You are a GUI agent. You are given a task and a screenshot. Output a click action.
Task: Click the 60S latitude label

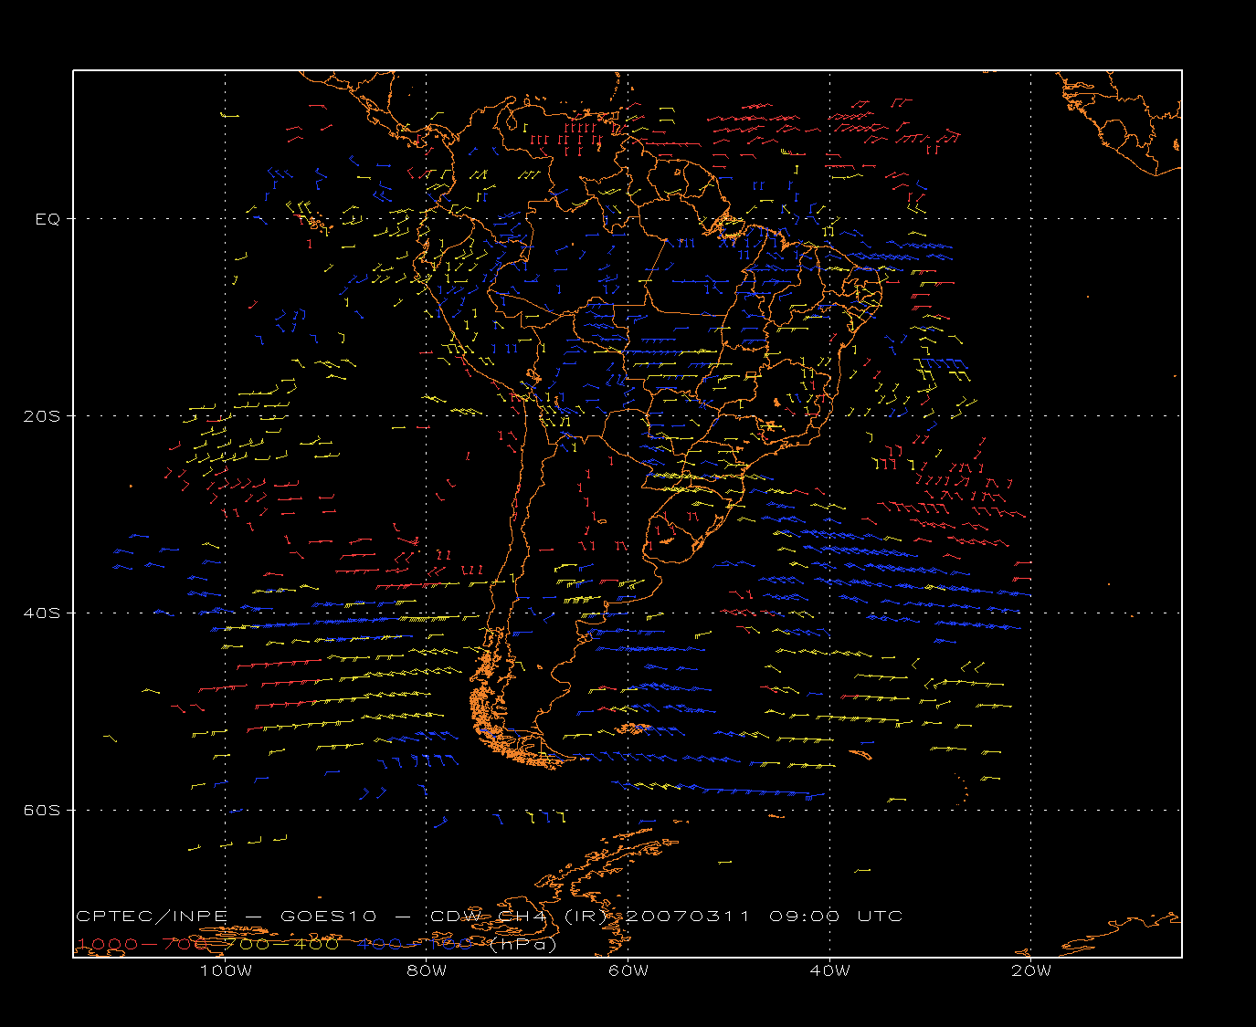42,811
